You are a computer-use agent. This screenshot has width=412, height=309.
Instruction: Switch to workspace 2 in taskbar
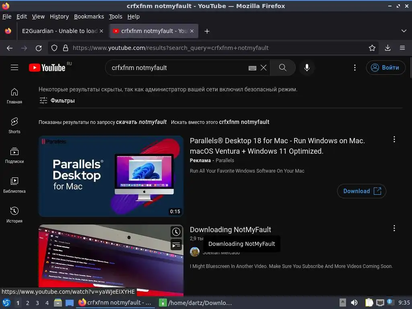(x=27, y=303)
